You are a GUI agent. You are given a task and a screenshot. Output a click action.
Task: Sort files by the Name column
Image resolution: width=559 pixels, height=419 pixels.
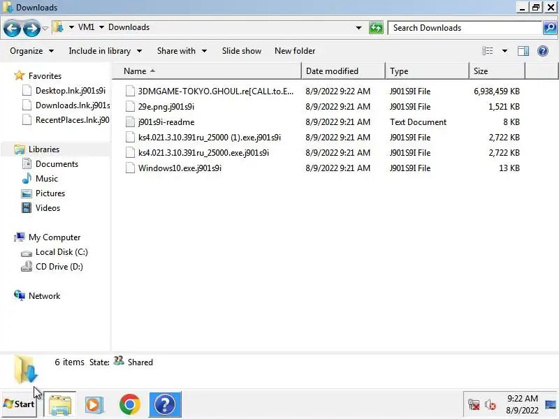click(x=207, y=71)
